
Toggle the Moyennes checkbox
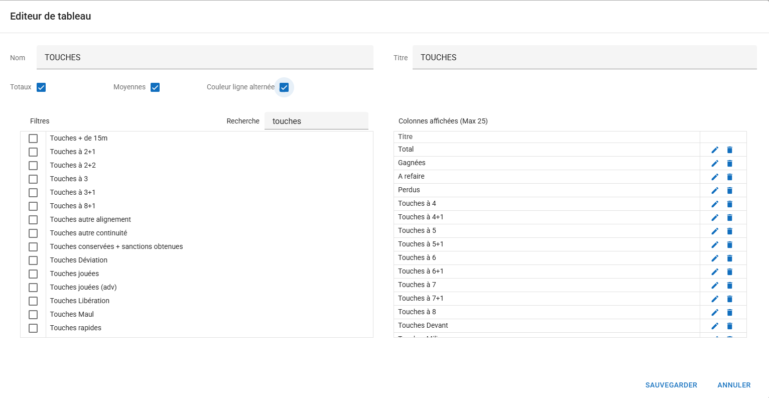[x=155, y=87]
